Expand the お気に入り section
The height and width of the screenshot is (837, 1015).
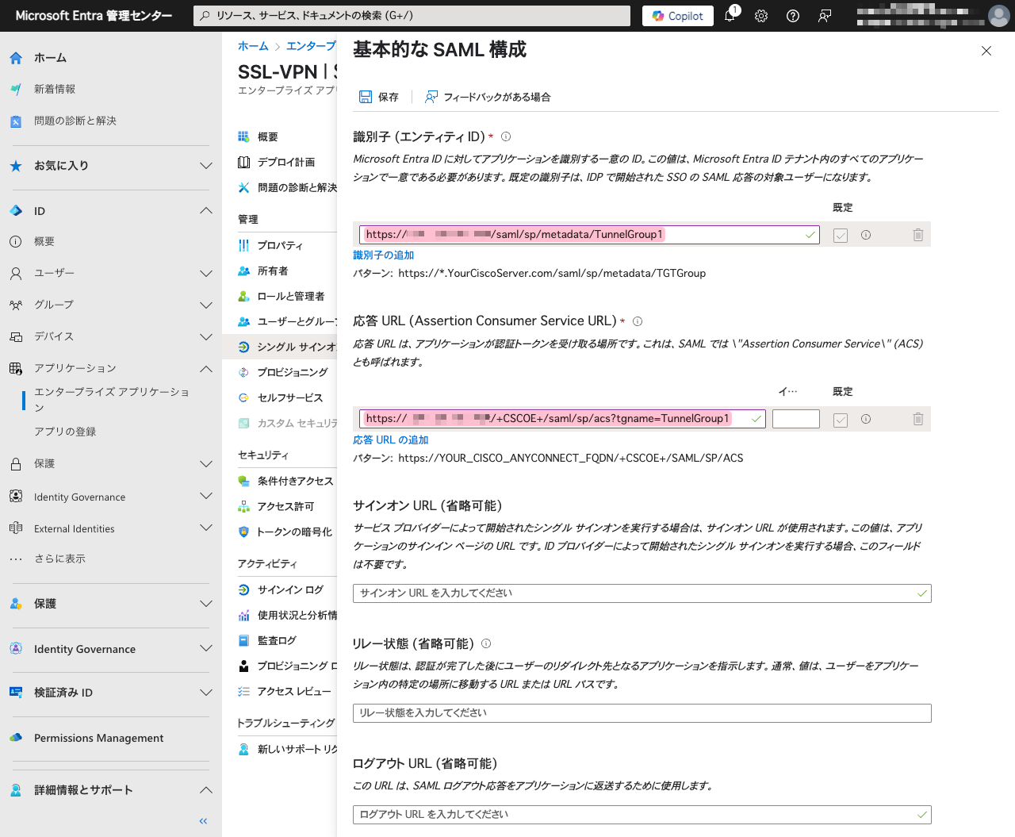click(x=206, y=166)
